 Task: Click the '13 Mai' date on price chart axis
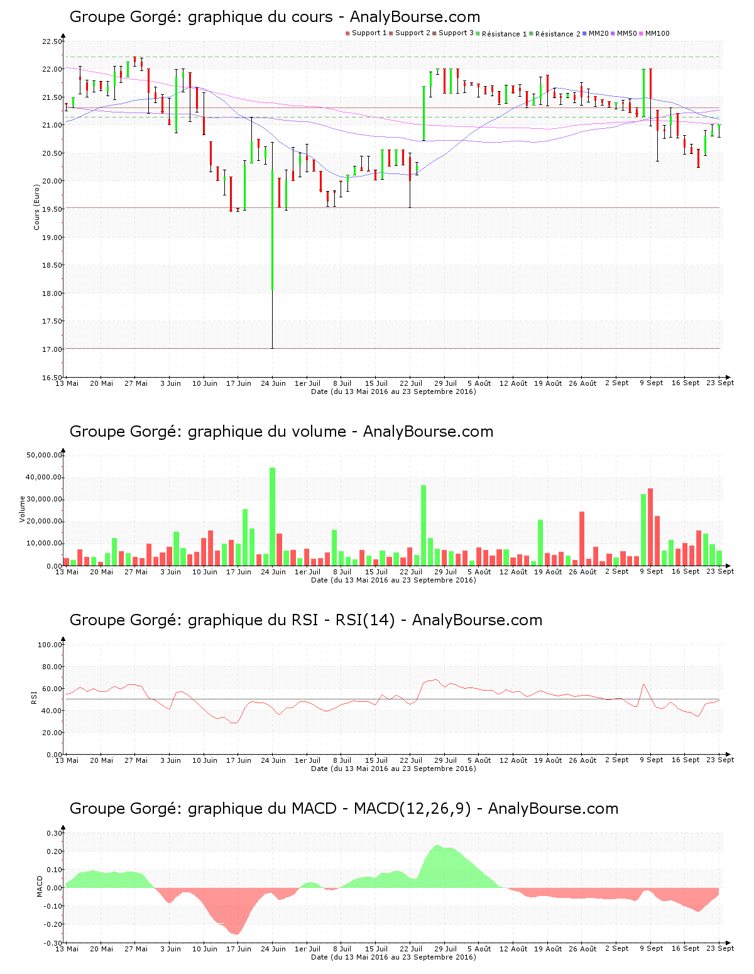pos(67,383)
